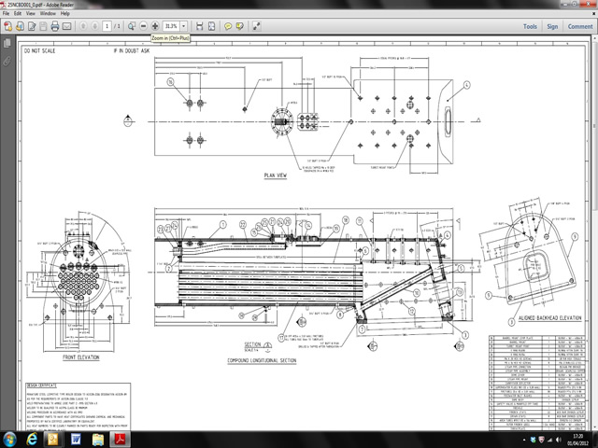Click the page number input field
This screenshot has width=598, height=448.
107,27
